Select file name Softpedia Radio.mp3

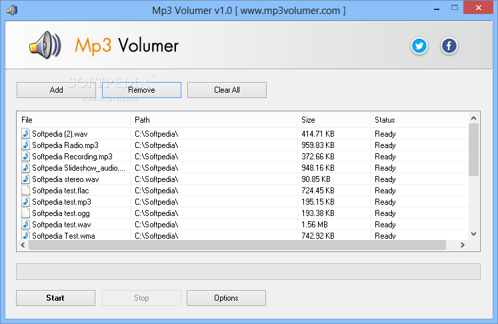(65, 145)
